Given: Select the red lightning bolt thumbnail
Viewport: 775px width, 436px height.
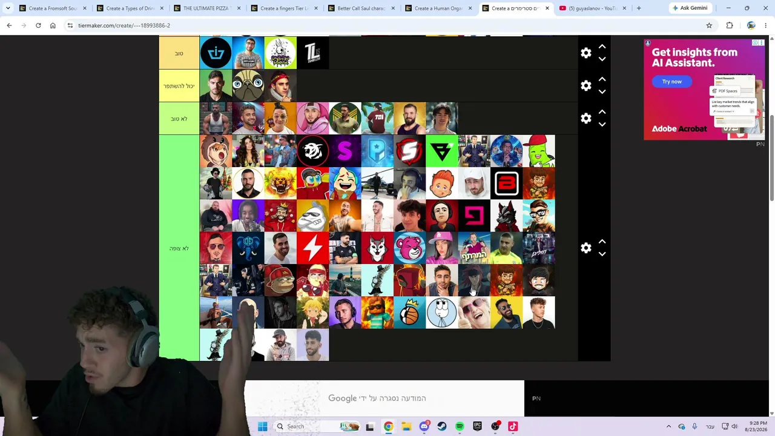Looking at the screenshot, I should click(312, 248).
